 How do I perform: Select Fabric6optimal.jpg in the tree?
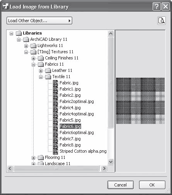[77, 132]
